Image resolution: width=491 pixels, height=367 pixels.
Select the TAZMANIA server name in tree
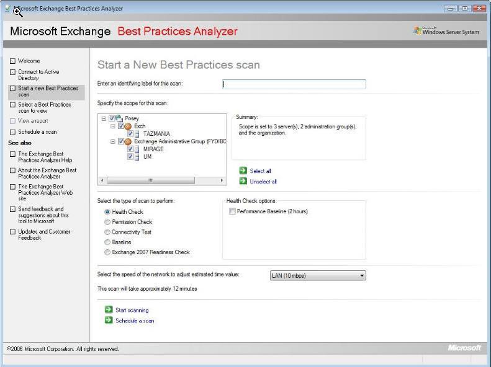click(x=156, y=134)
